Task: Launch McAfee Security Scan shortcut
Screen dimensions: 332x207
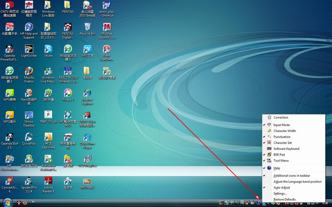Action: pyautogui.click(x=107, y=31)
